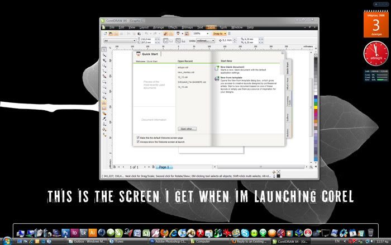This screenshot has width=391, height=245.
Task: Click the calendar gadget showing 3
Action: 376,24
